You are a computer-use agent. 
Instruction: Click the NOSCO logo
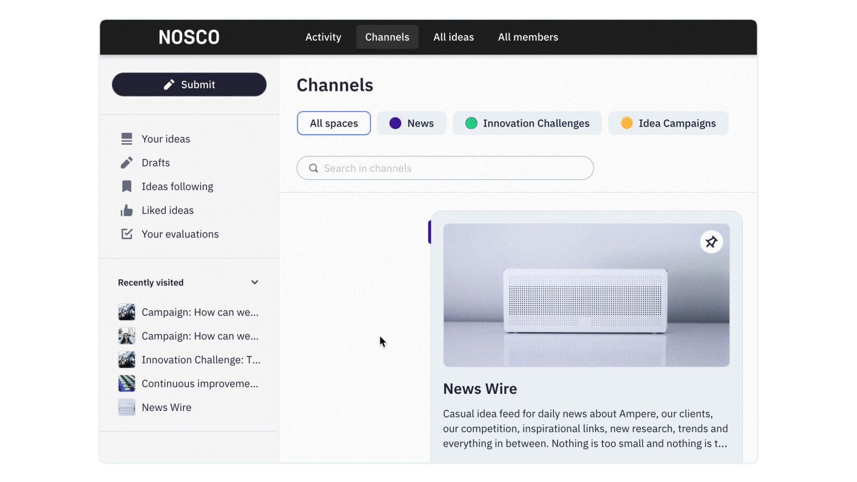pyautogui.click(x=189, y=37)
